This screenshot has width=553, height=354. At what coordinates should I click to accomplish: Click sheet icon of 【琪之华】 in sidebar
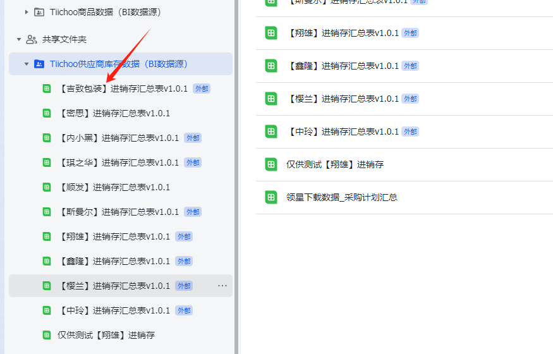(x=47, y=162)
